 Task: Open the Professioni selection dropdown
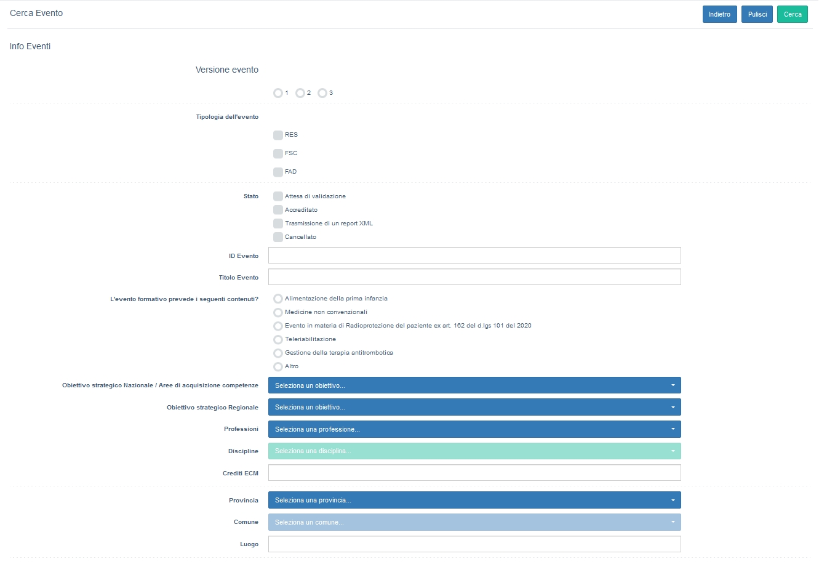click(474, 429)
